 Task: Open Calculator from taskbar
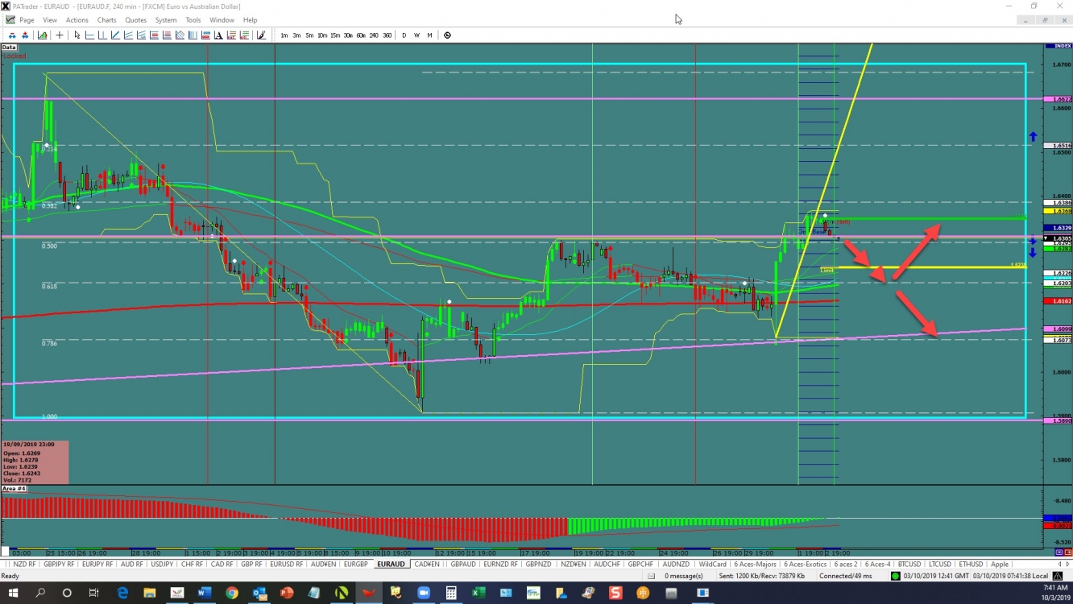[451, 593]
